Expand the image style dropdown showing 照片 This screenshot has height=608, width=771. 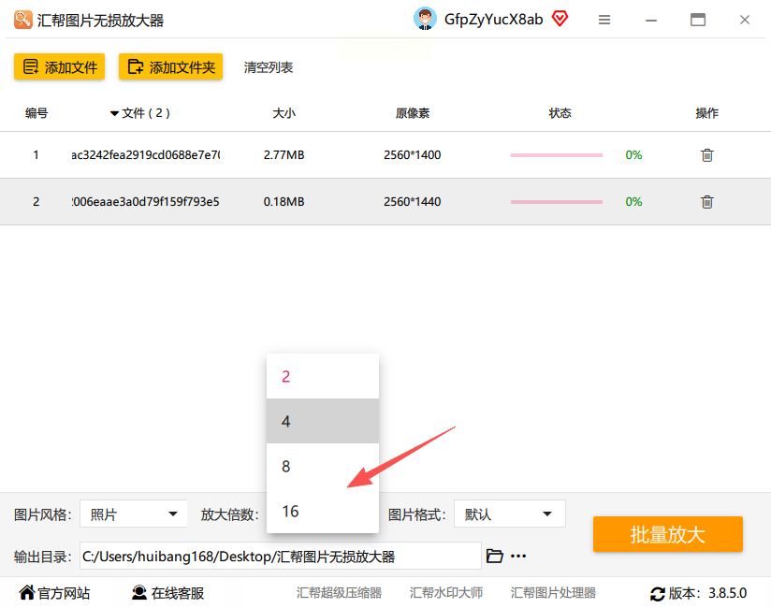point(133,514)
